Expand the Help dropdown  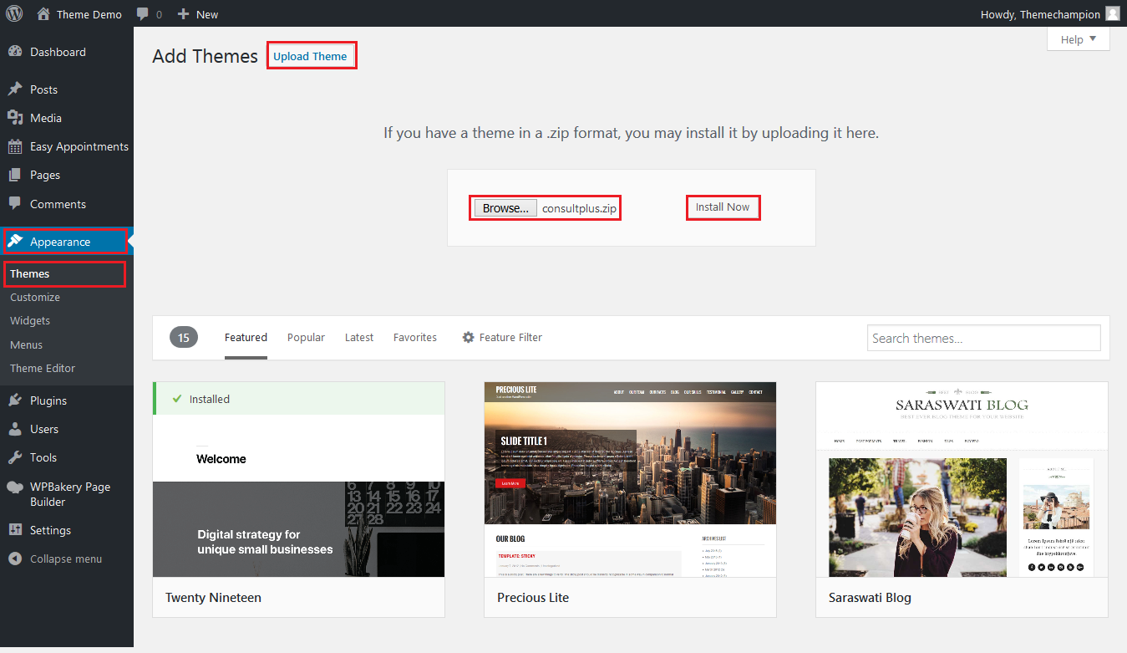point(1078,39)
